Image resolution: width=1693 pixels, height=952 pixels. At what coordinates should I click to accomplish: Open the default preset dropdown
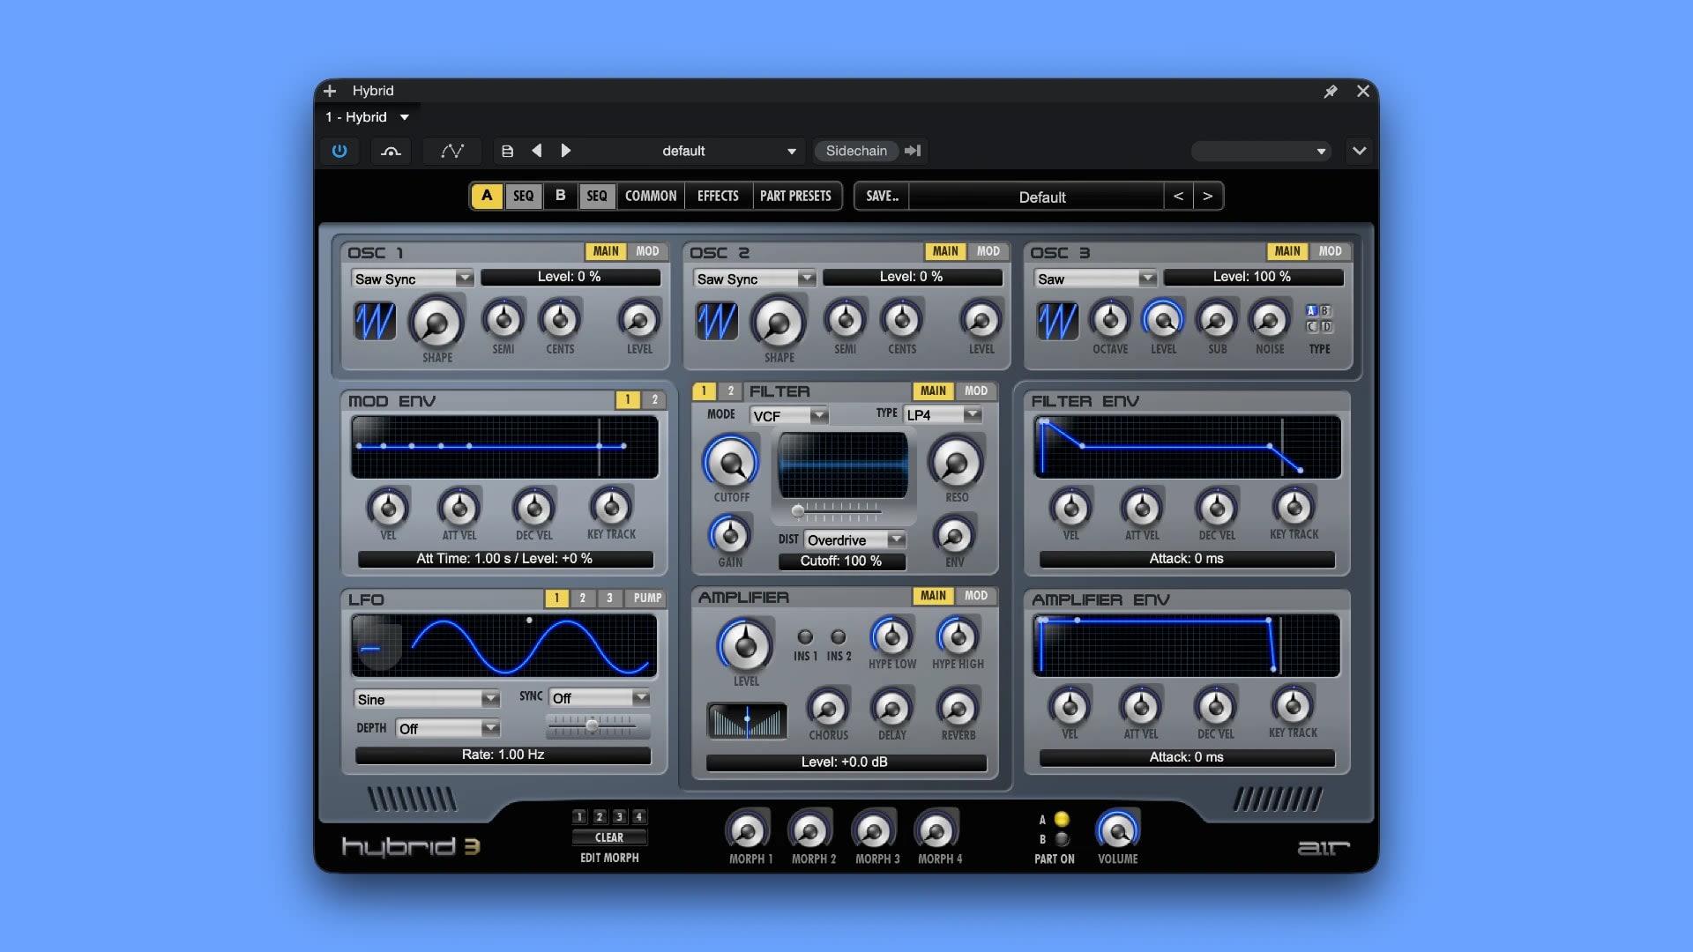(692, 151)
